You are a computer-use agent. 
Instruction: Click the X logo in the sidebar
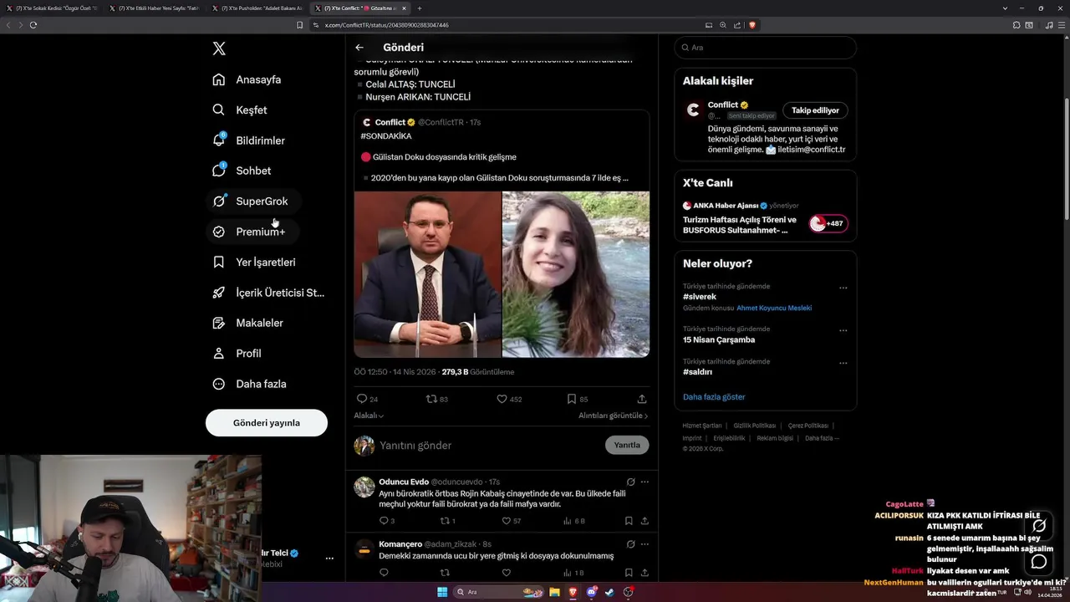point(219,48)
